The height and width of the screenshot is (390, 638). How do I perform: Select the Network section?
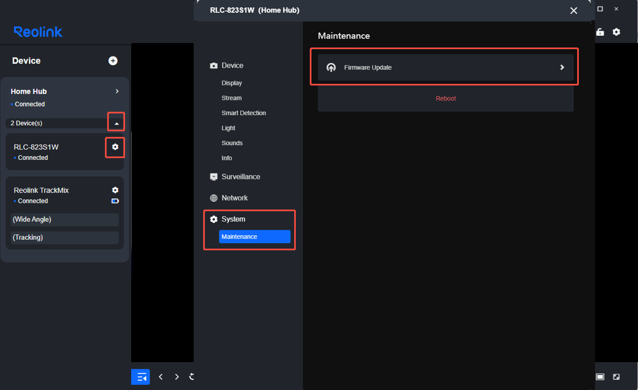pos(234,198)
